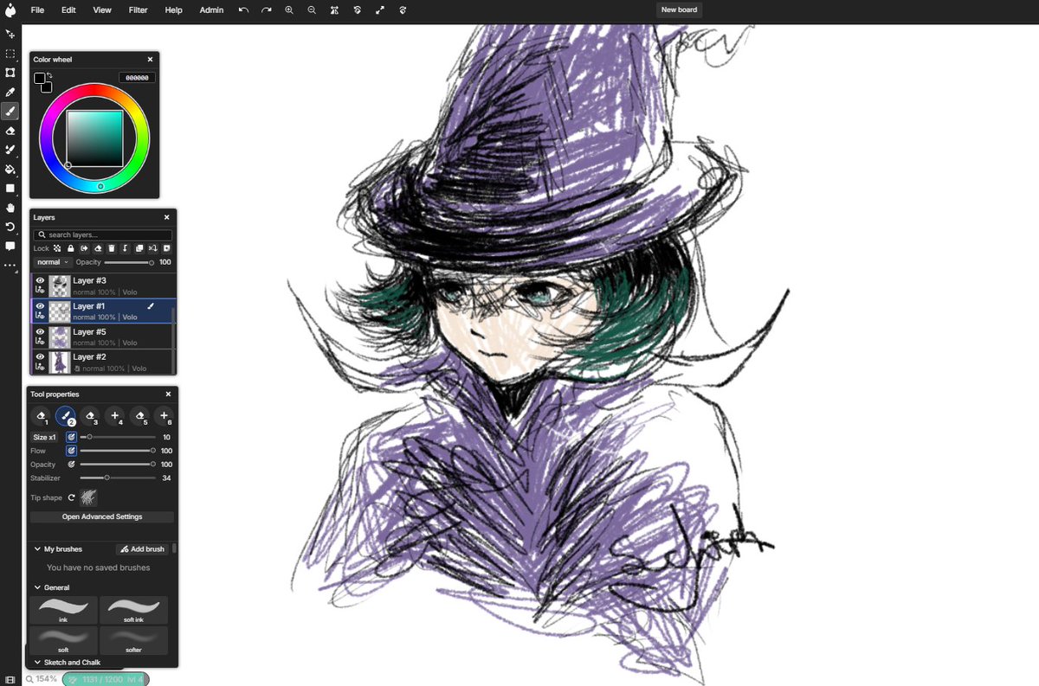Image resolution: width=1039 pixels, height=686 pixels.
Task: Select the Hand pan tool
Action: (x=10, y=208)
